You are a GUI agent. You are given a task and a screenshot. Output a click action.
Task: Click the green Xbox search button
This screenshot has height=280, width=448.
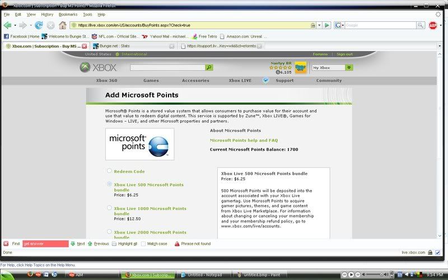pos(209,68)
